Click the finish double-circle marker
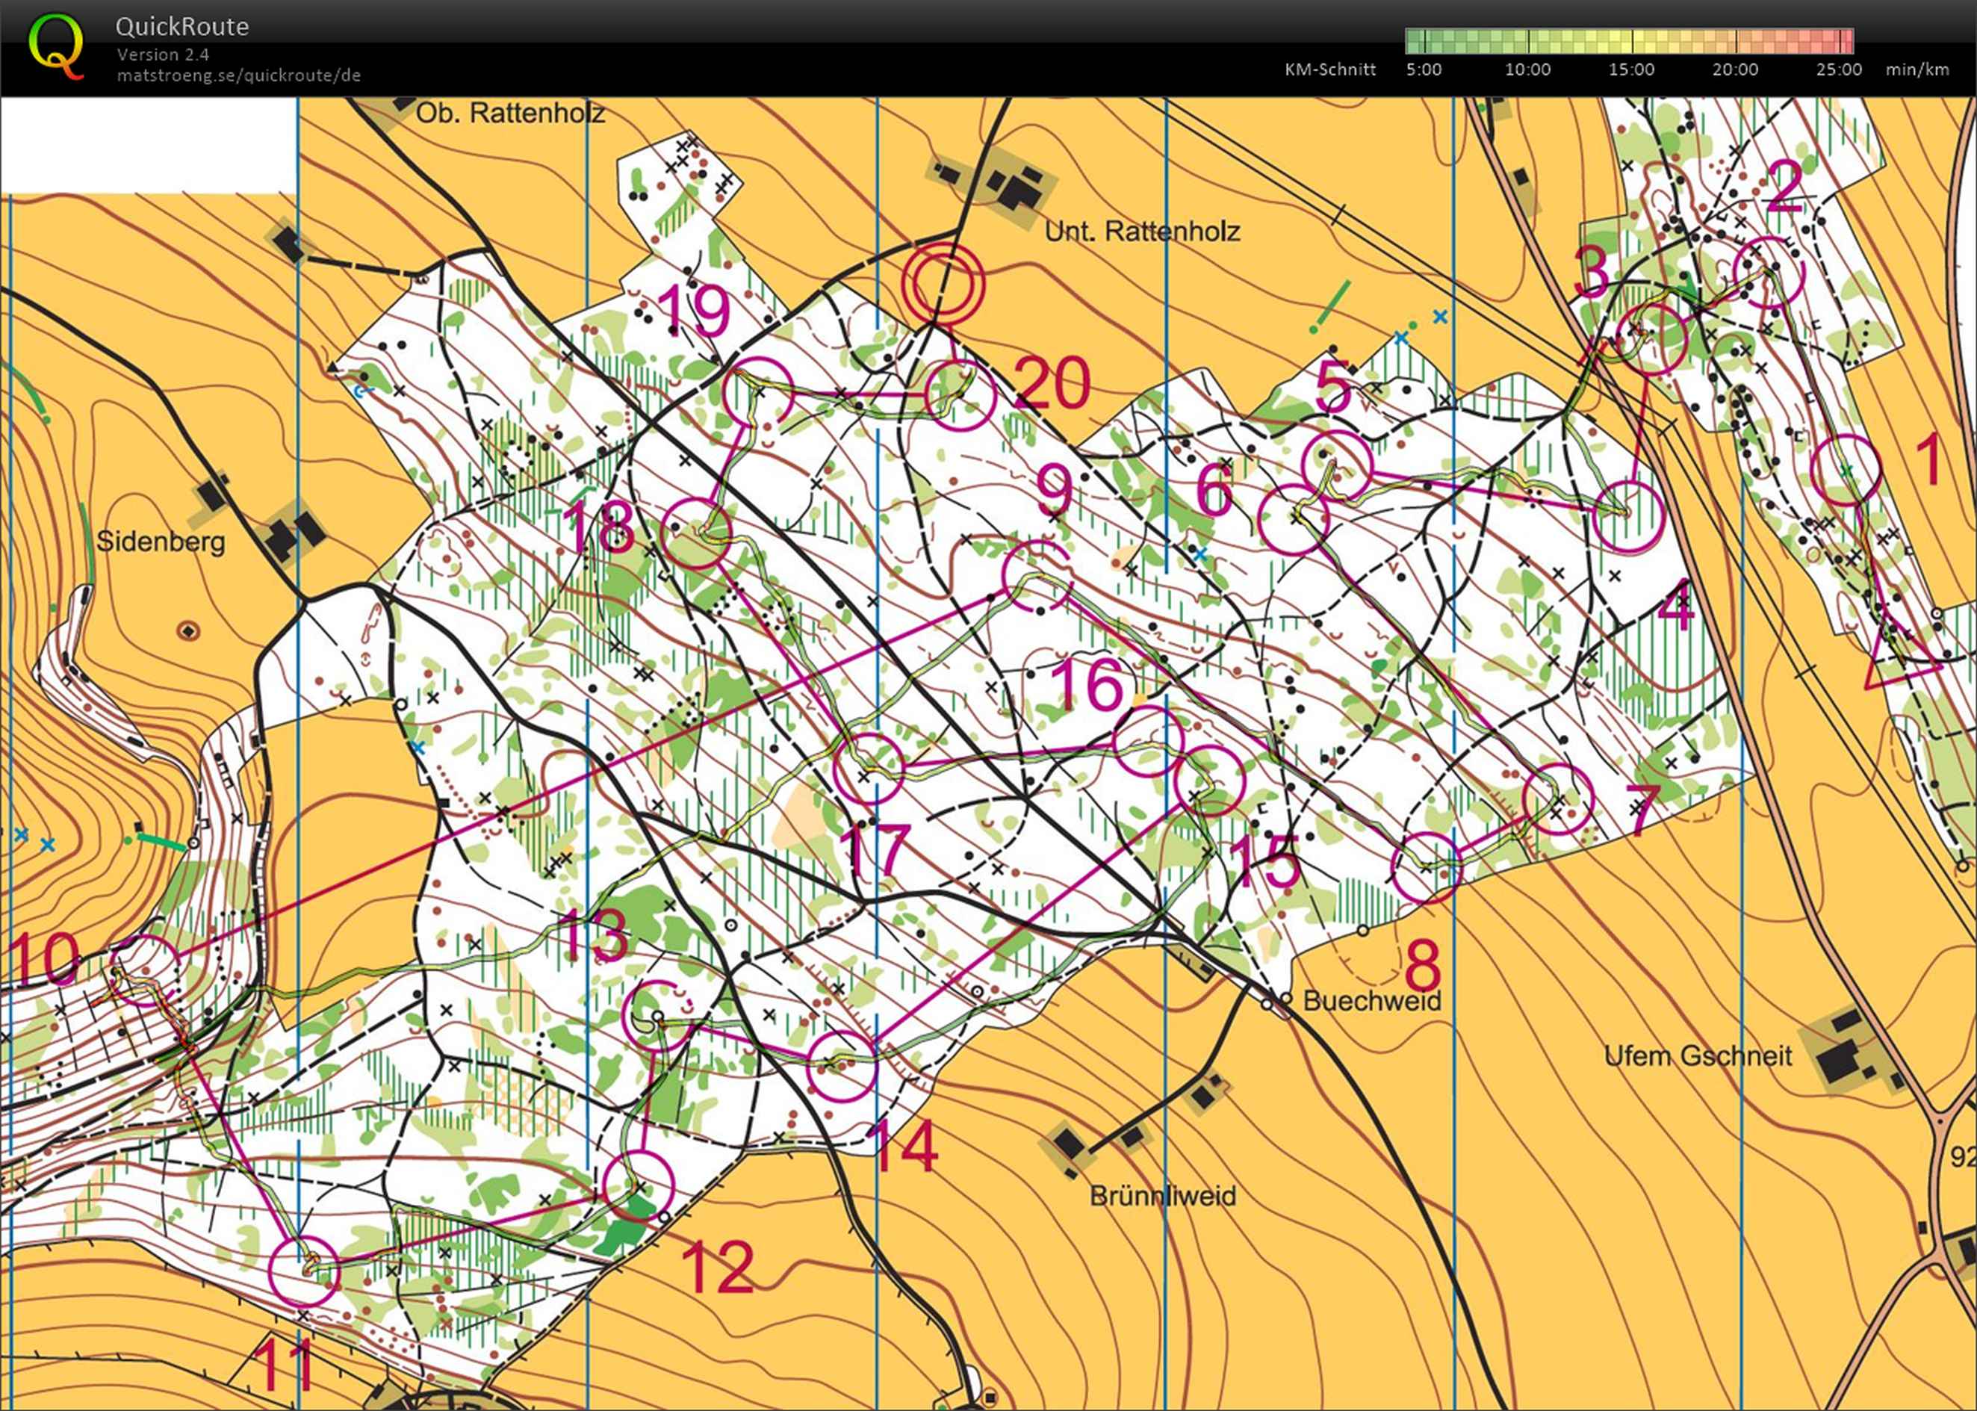 [943, 282]
